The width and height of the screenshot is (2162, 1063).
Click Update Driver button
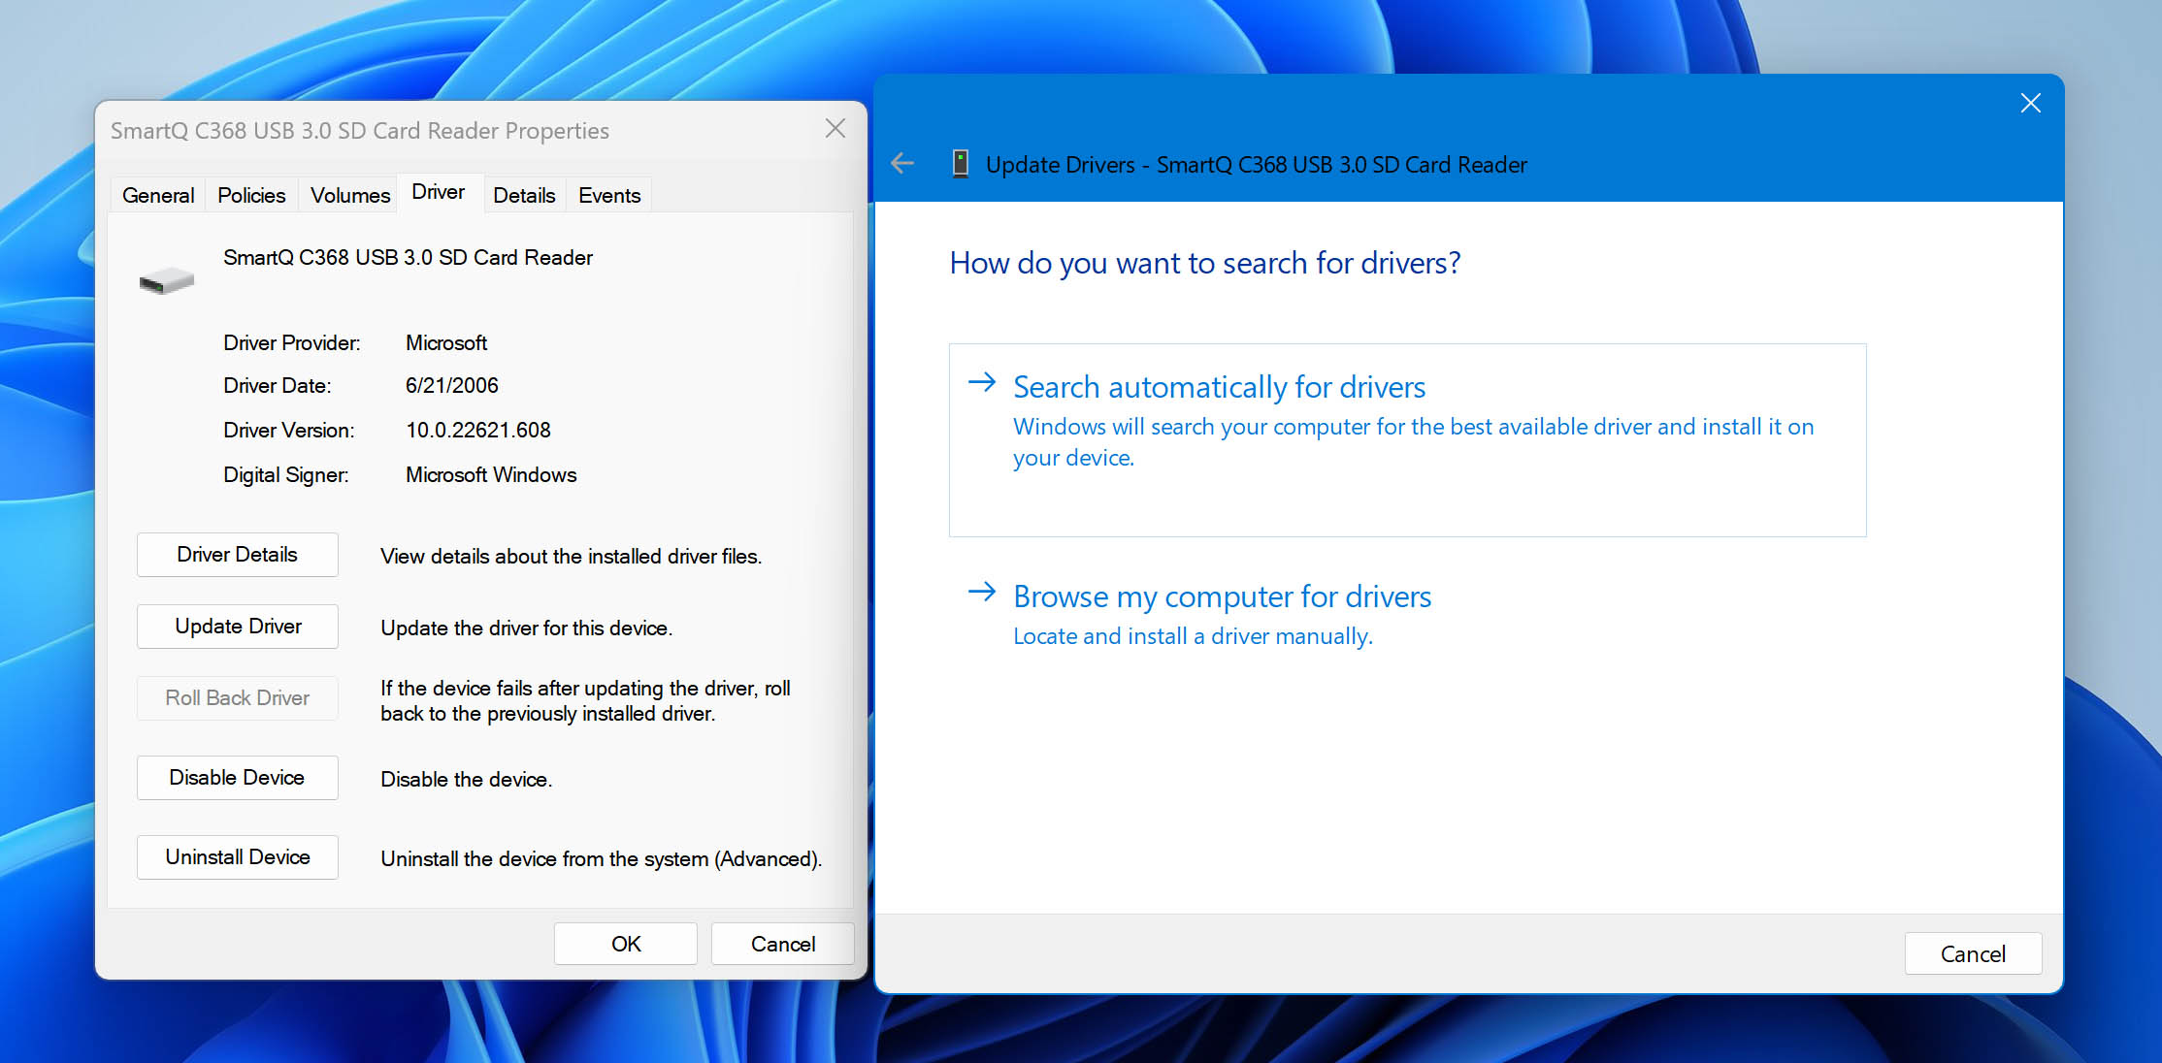click(236, 626)
